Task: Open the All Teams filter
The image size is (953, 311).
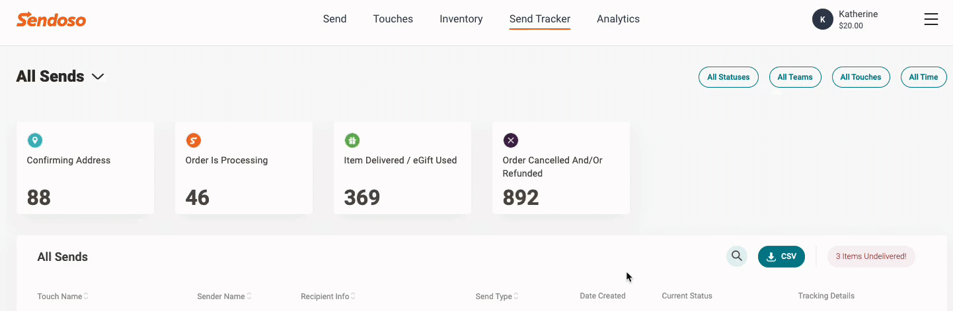Action: click(x=795, y=77)
